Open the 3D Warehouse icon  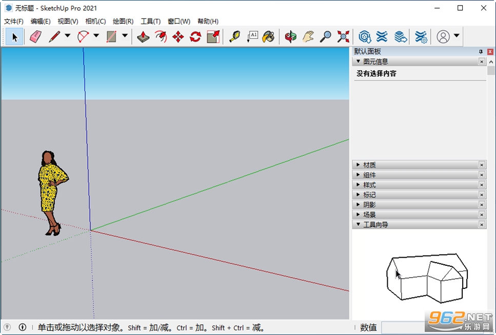click(365, 37)
